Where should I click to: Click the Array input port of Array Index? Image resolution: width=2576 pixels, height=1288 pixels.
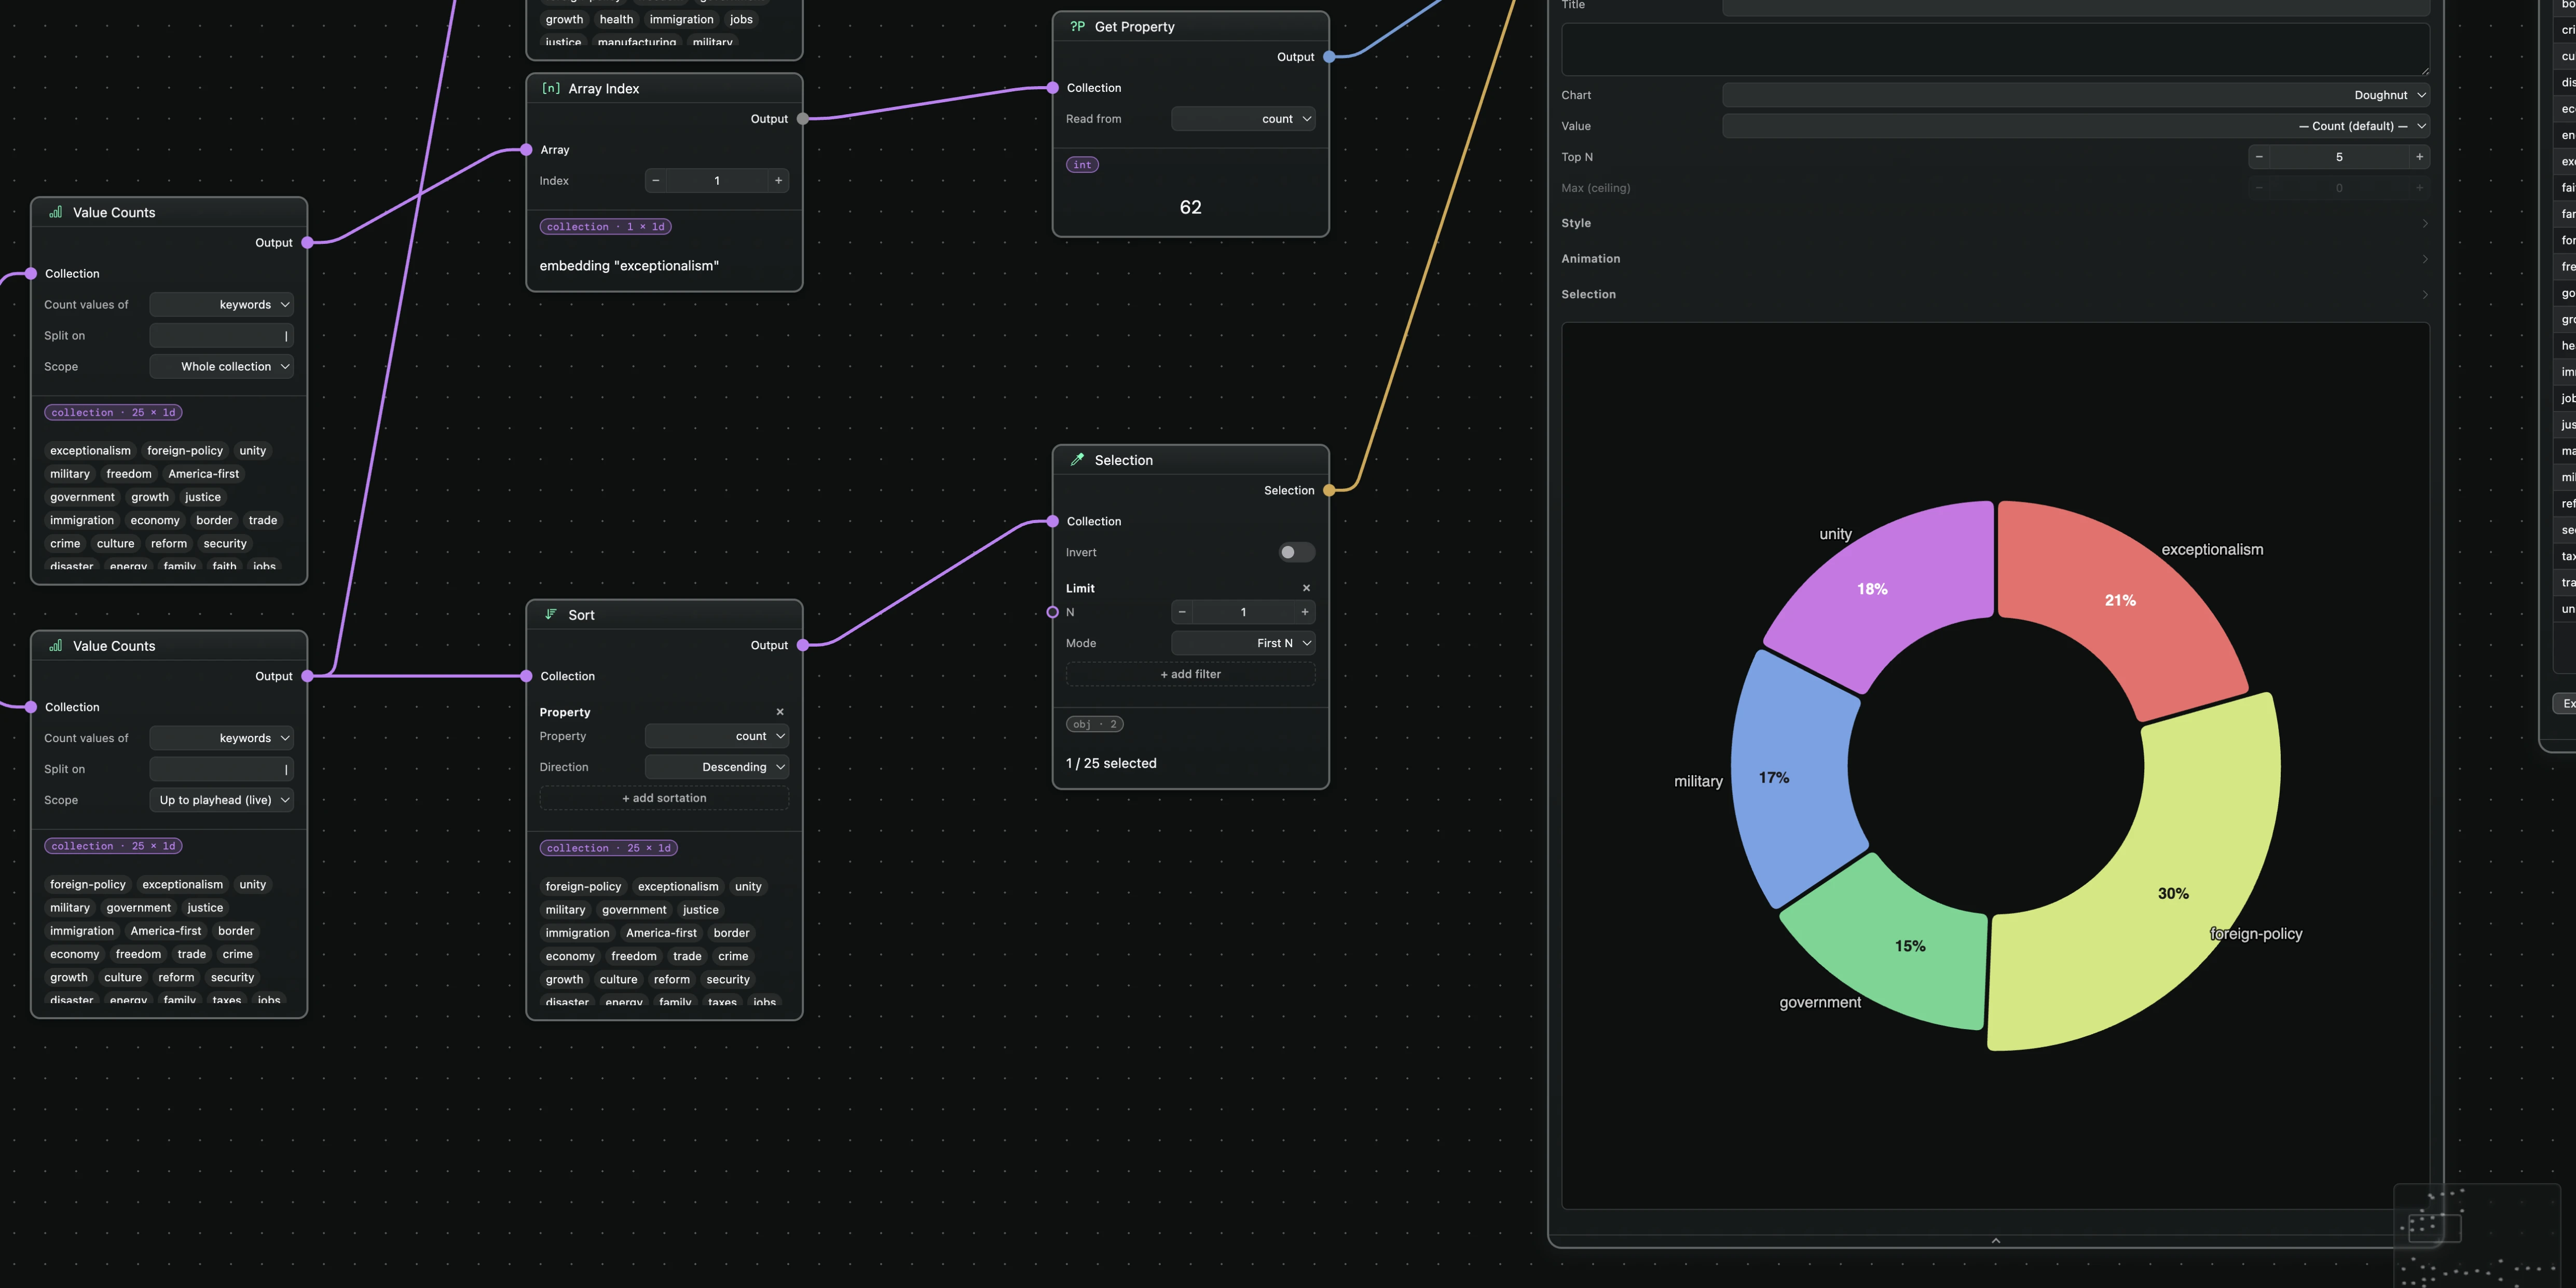526,150
